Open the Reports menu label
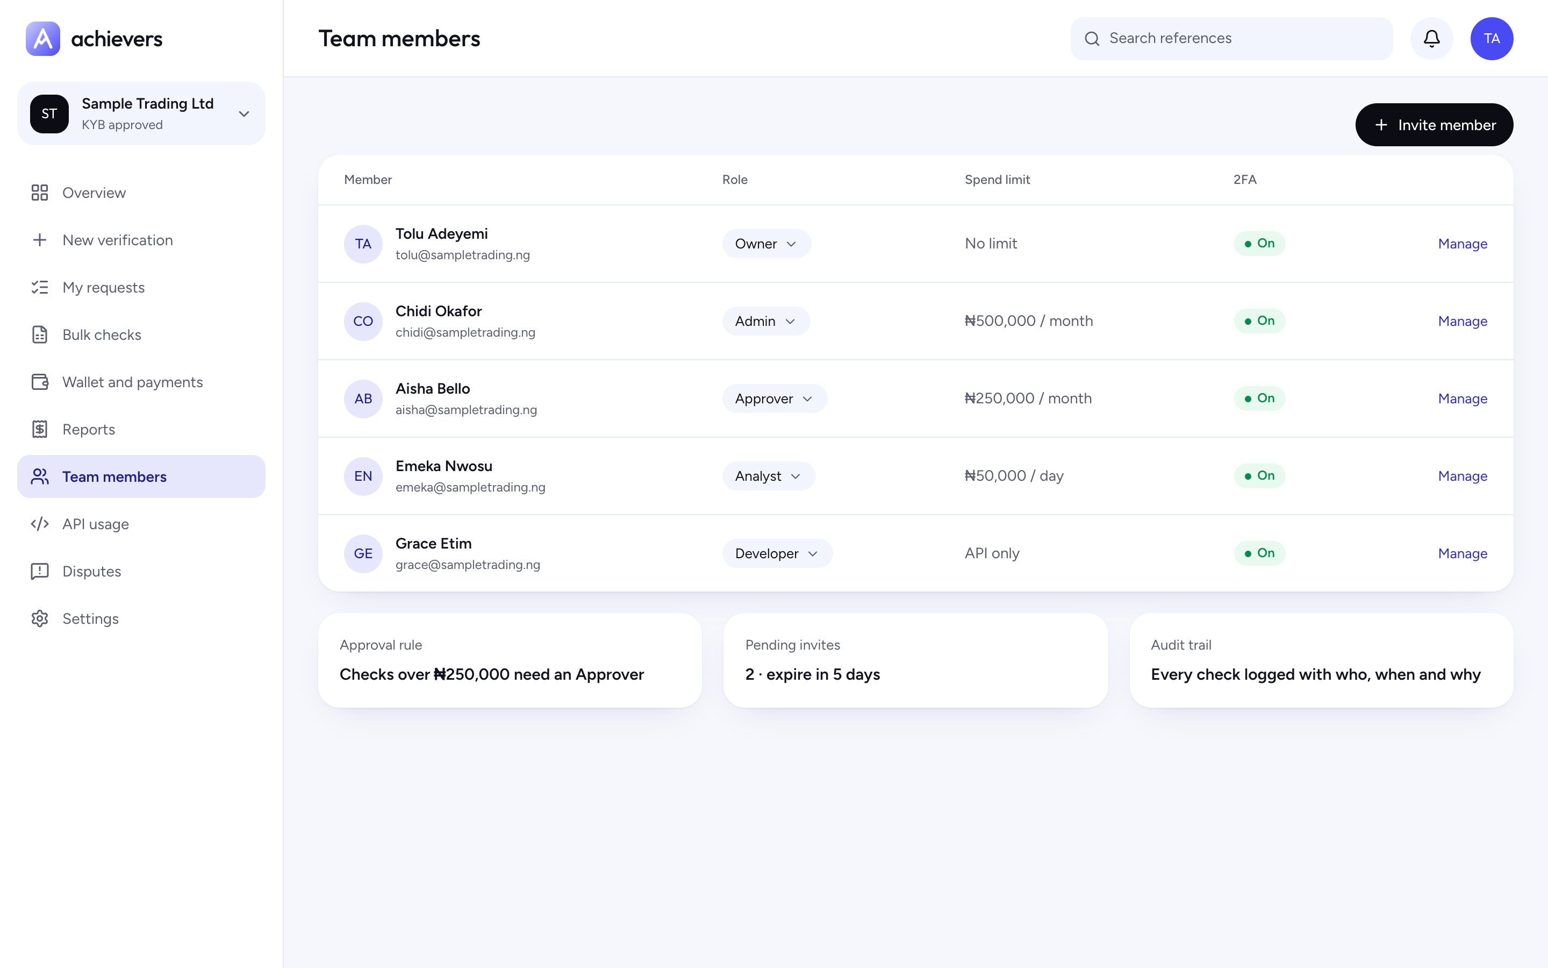1548x968 pixels. 89,430
